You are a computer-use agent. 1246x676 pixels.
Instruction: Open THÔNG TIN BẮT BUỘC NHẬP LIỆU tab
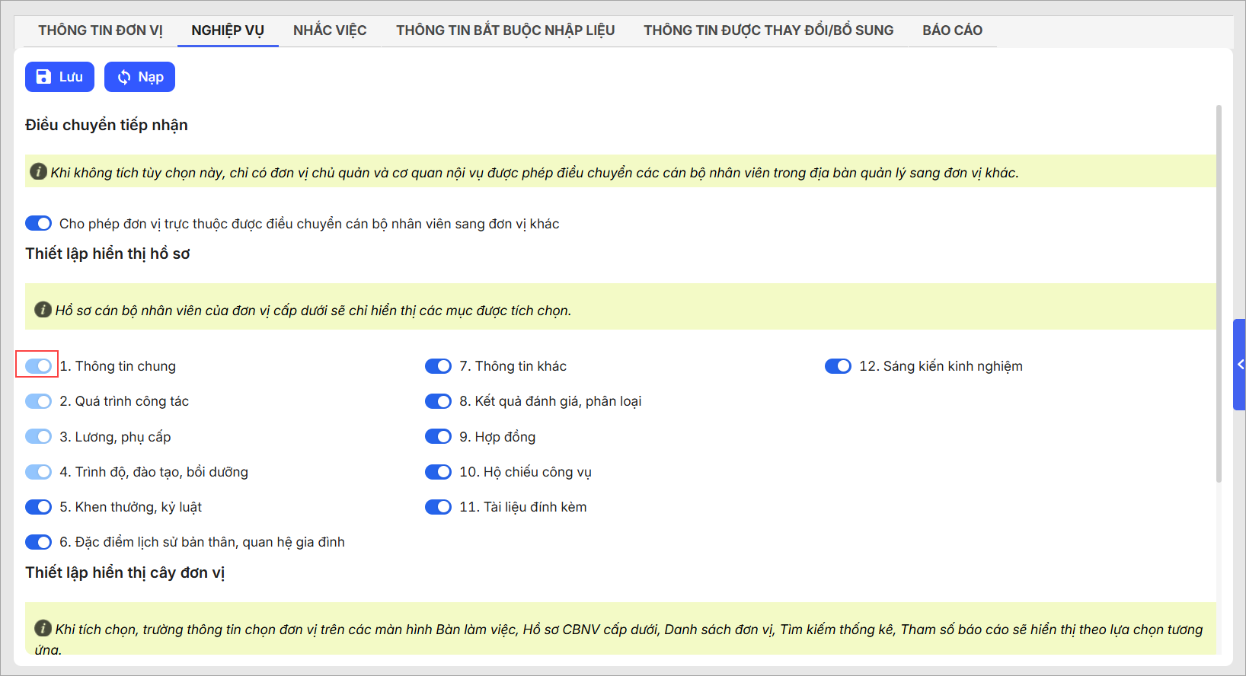[505, 30]
